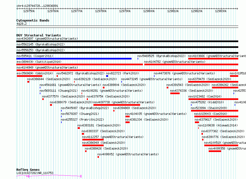
Task: Select the nsv1029003 (Coe2014) label
Action: (211, 114)
